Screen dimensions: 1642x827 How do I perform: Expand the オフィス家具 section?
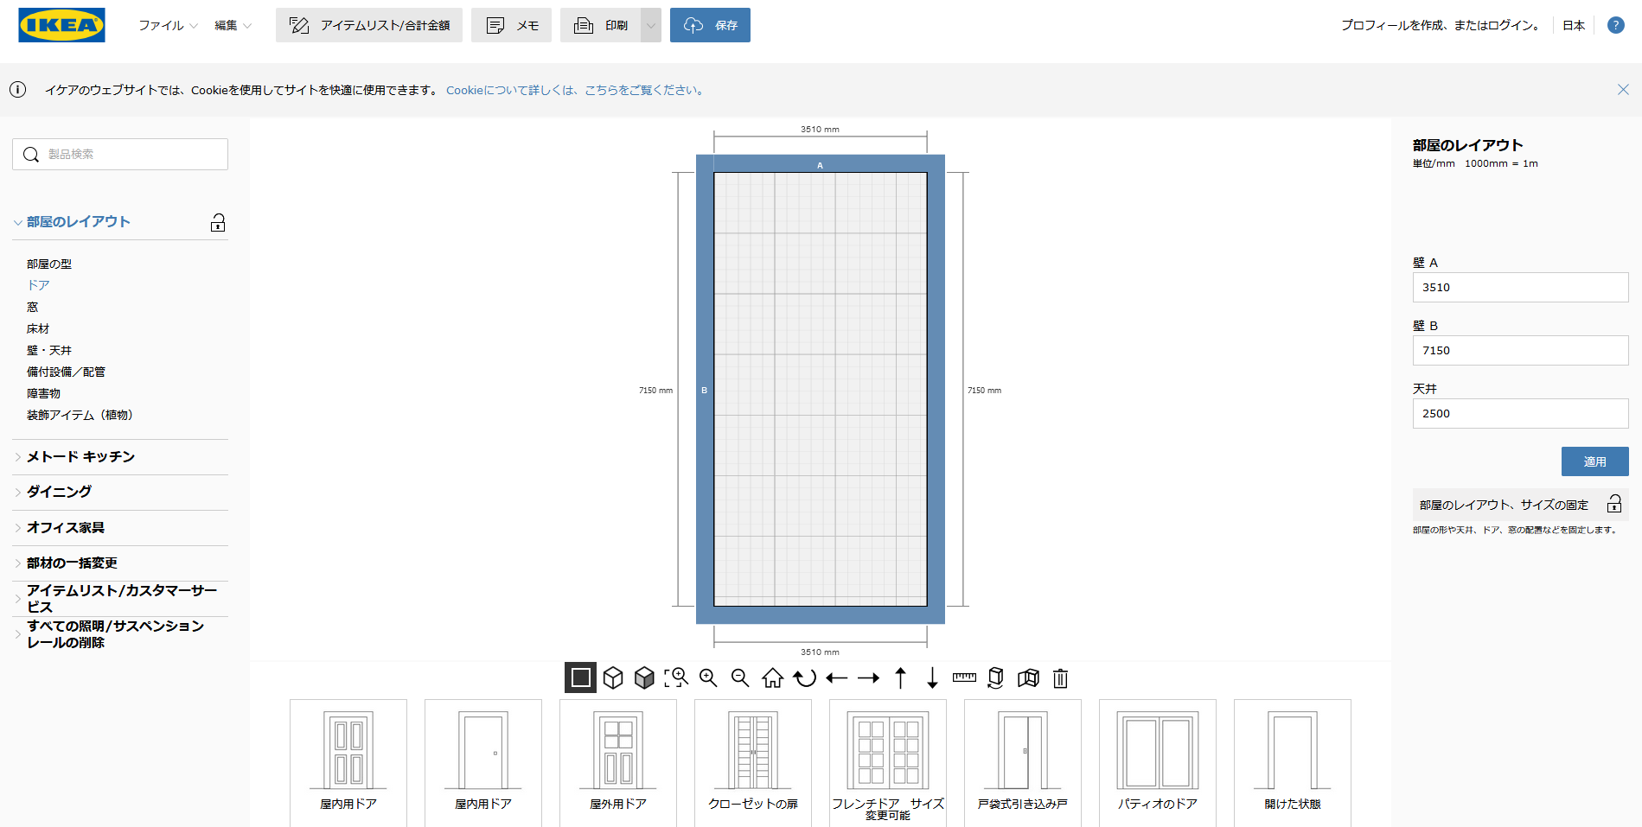coord(66,528)
